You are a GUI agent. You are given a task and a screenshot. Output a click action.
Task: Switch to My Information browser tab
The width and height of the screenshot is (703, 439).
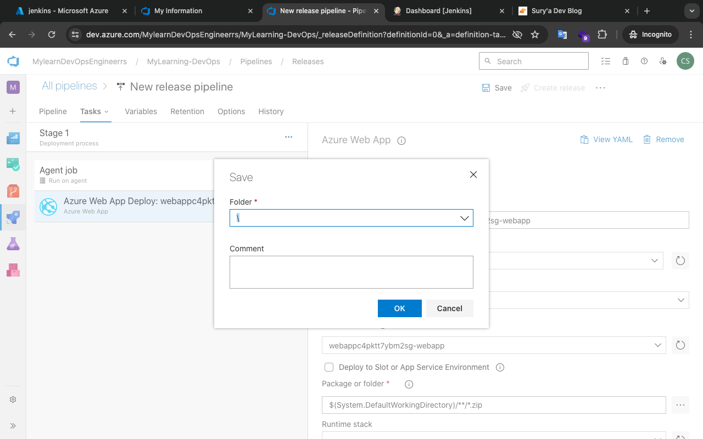coord(198,11)
